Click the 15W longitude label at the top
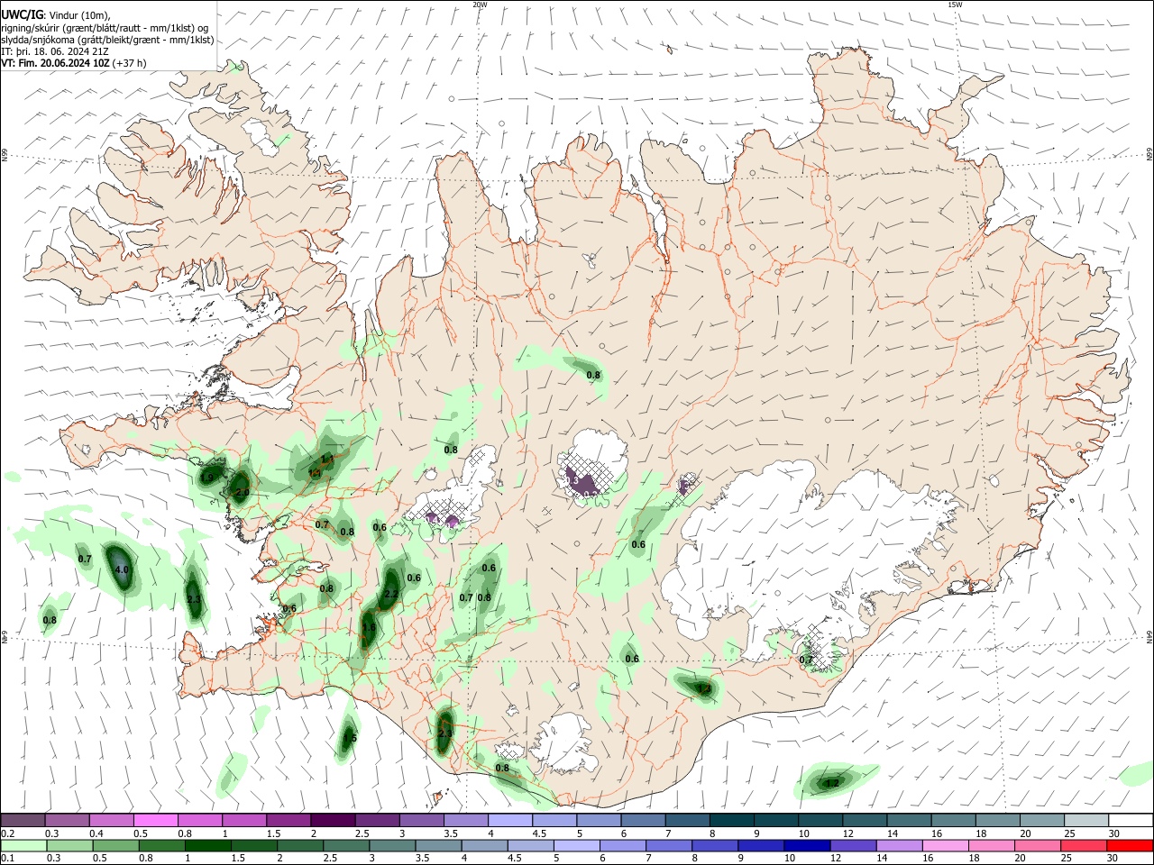 click(955, 5)
